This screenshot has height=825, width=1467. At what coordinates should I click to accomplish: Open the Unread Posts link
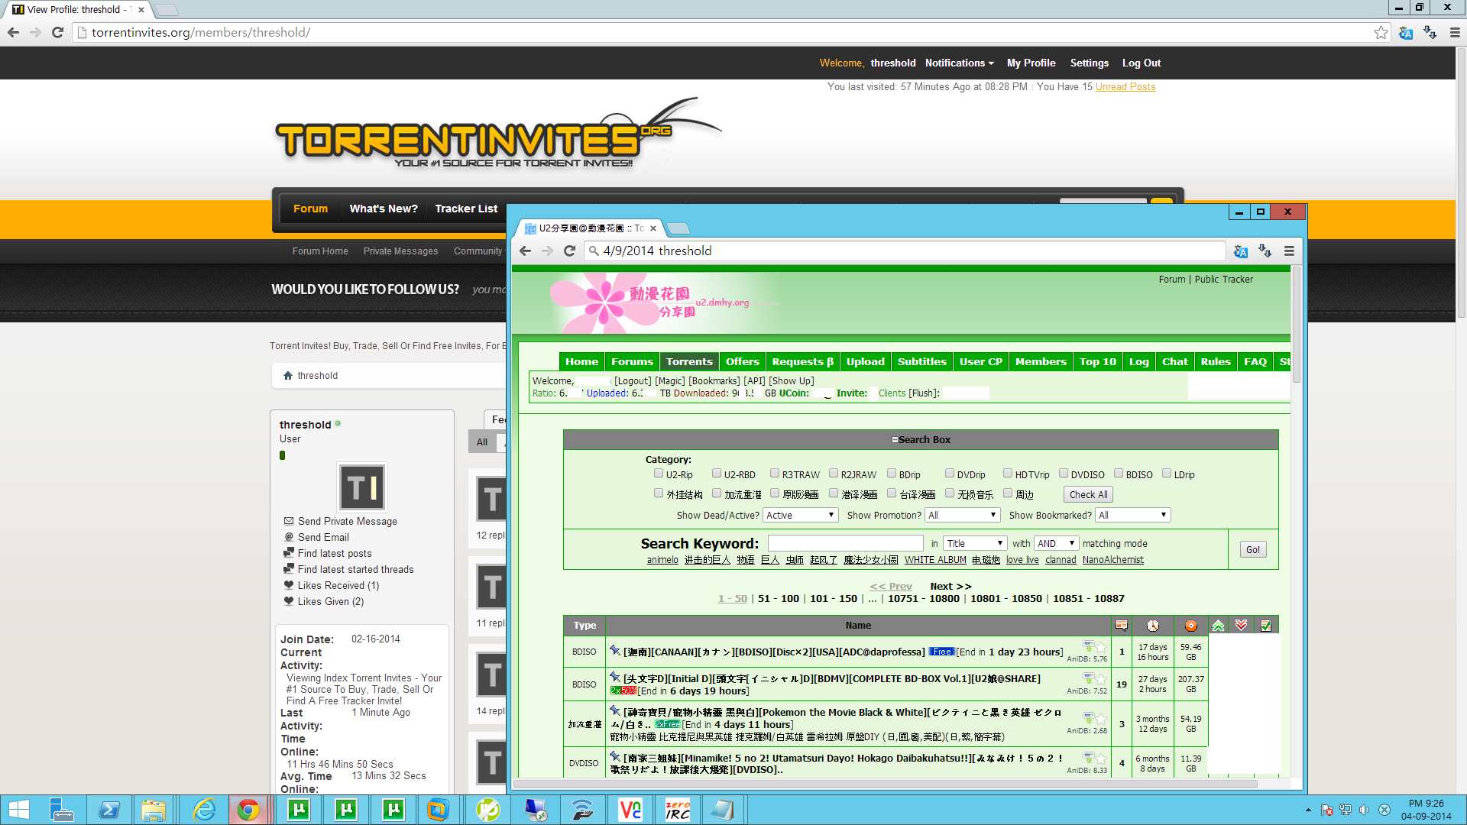1125,87
